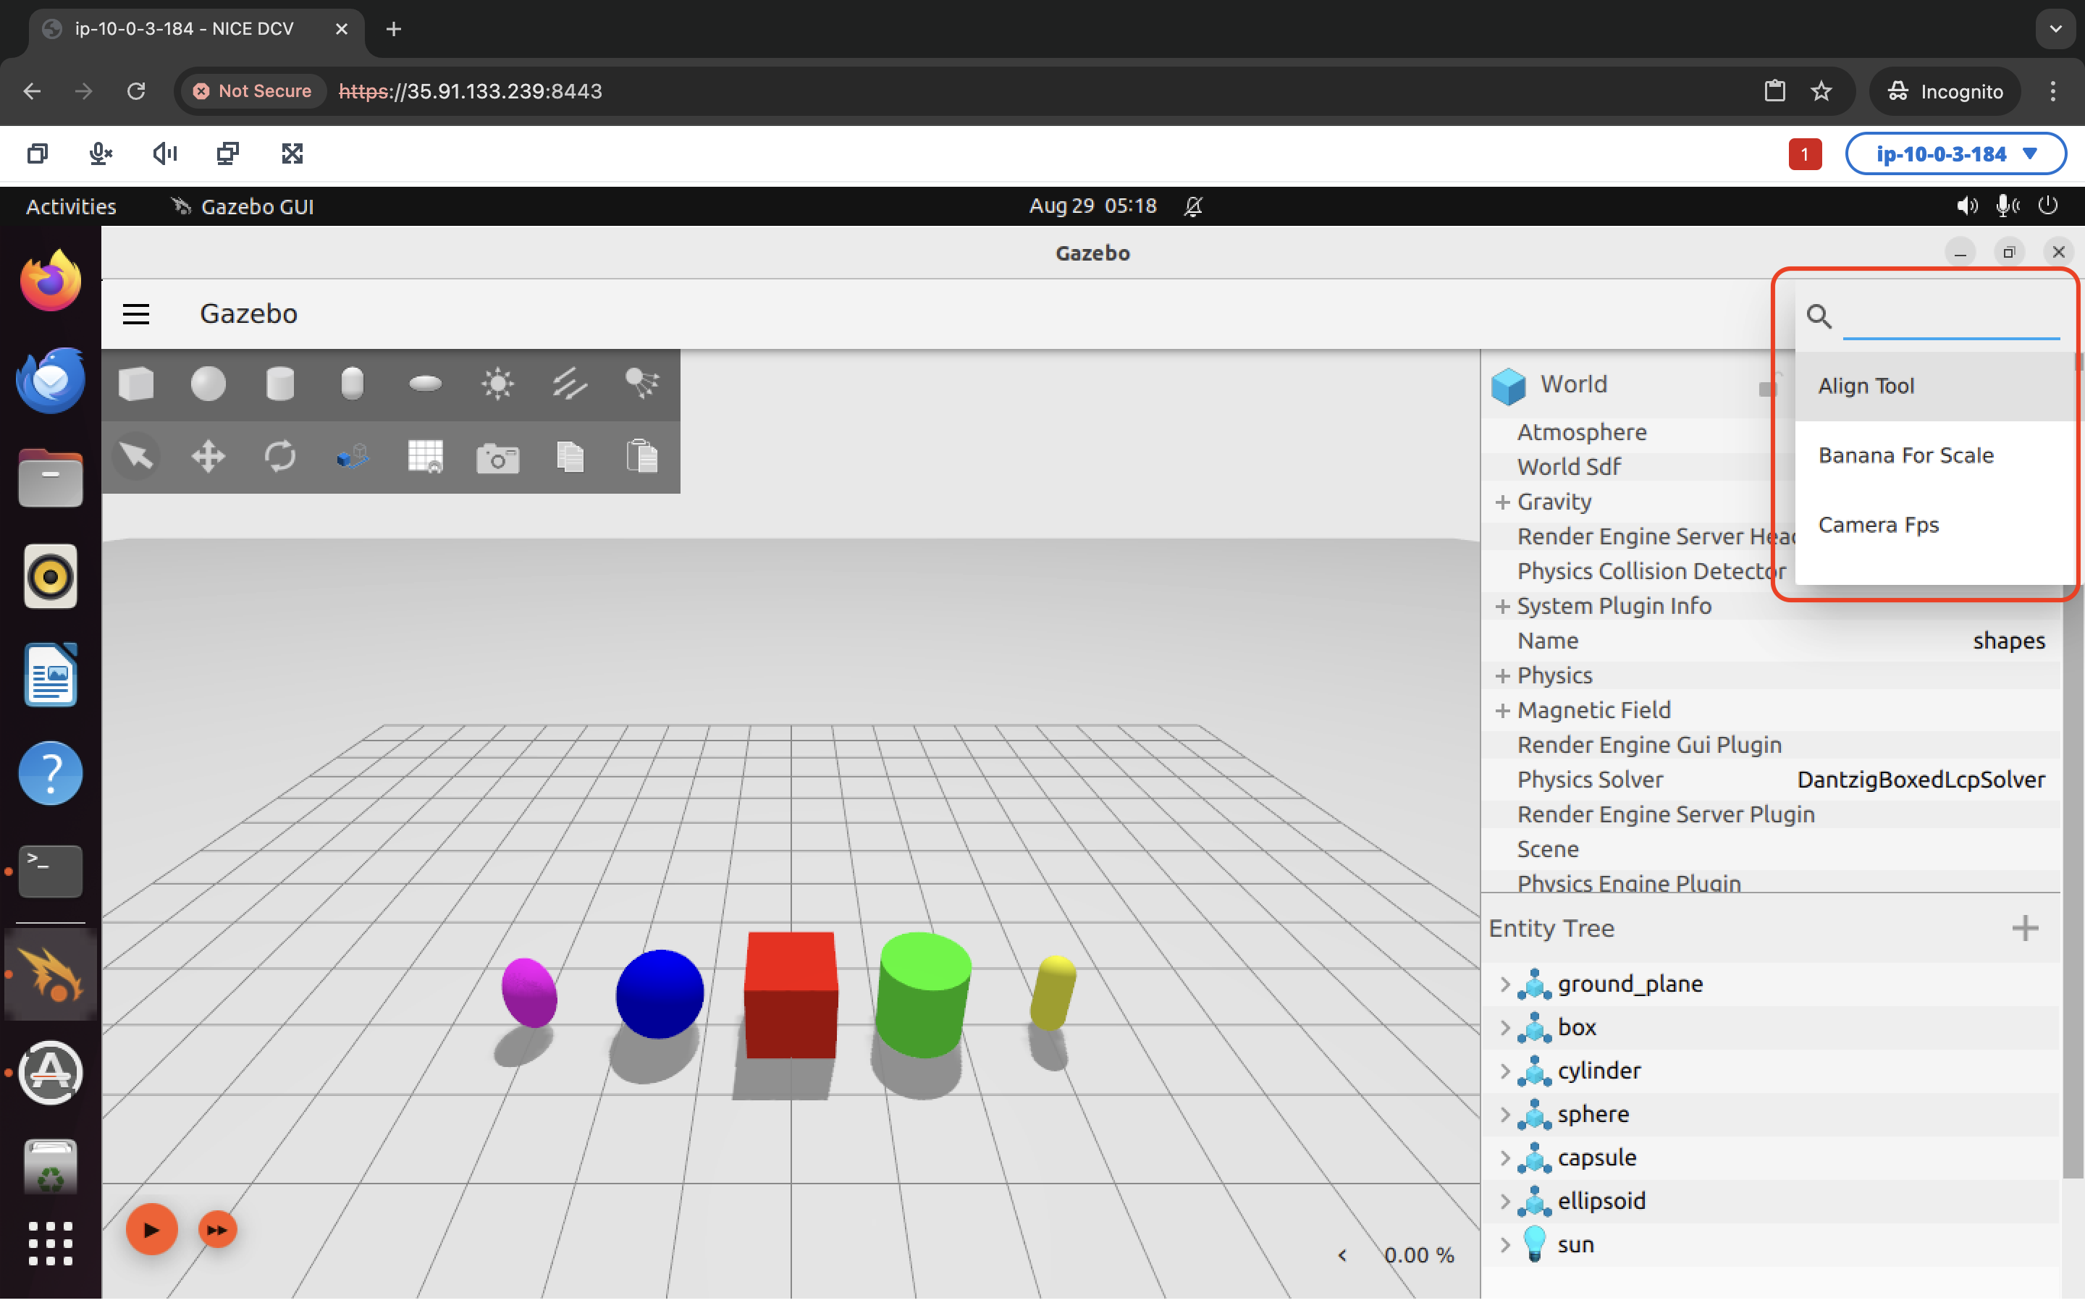Open the snap grid settings
The image size is (2085, 1303).
(x=425, y=457)
